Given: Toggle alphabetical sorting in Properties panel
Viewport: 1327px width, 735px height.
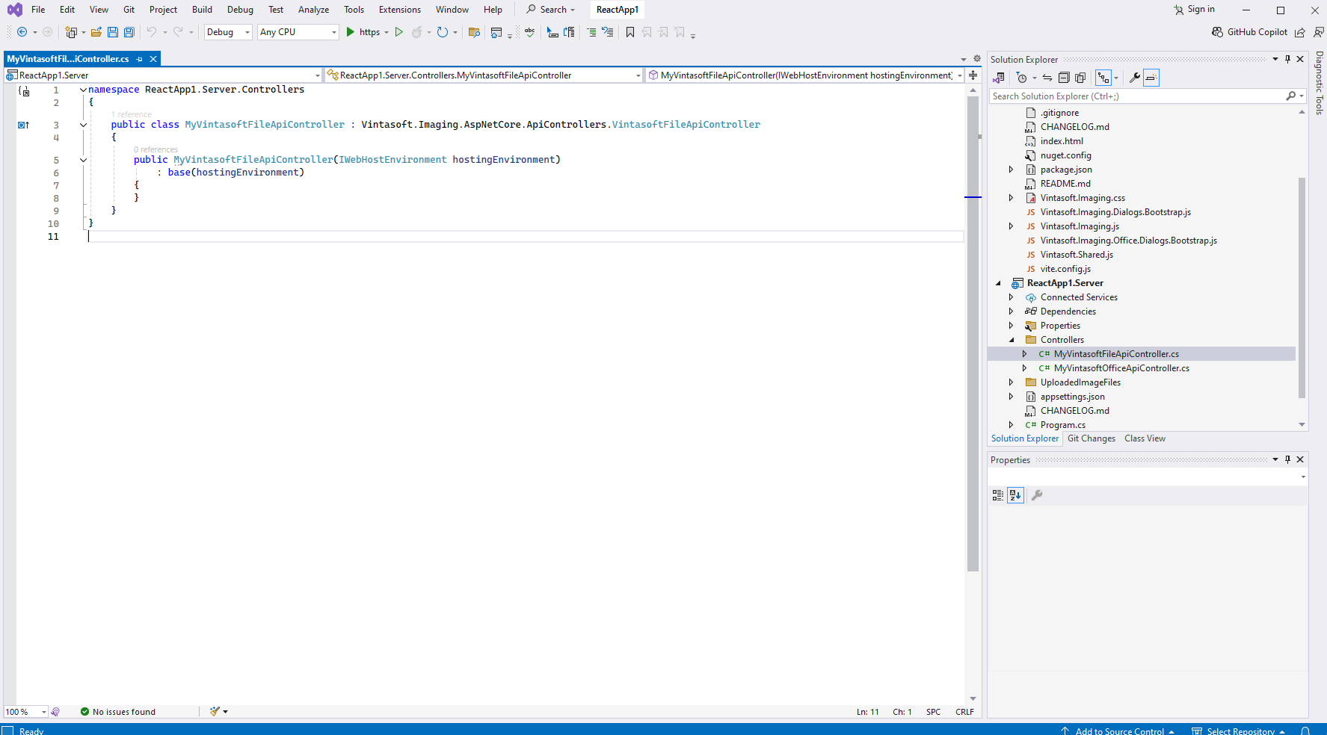Looking at the screenshot, I should point(1015,495).
